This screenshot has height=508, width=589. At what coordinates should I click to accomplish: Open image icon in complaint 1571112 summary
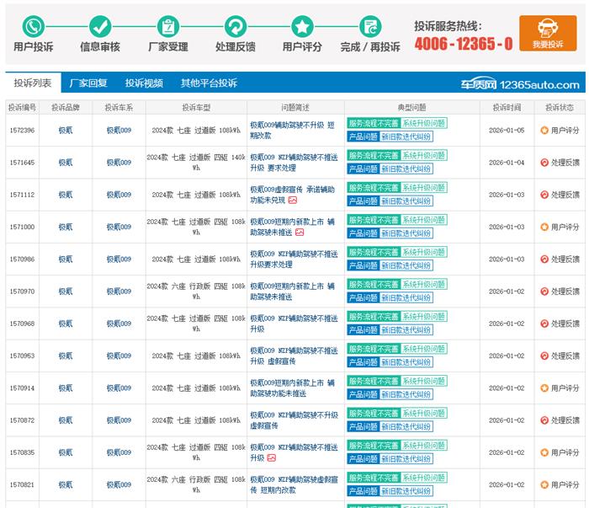[x=292, y=201]
